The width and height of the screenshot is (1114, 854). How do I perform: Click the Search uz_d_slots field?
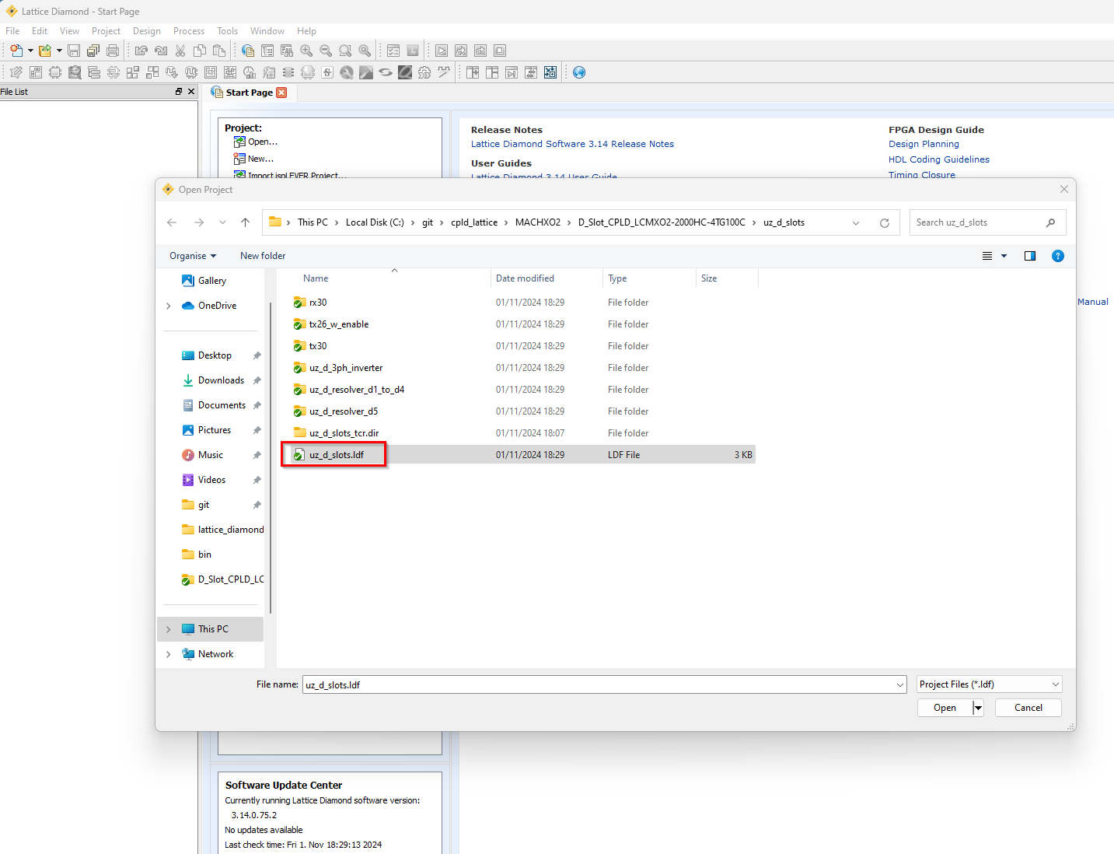coord(987,222)
